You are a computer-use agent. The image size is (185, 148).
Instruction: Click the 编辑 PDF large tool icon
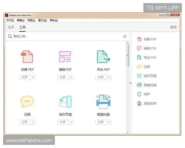click(65, 56)
